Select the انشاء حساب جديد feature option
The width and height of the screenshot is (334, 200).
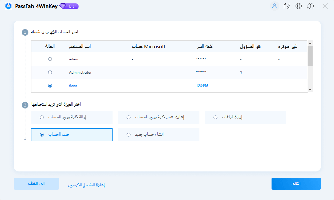pos(128,135)
